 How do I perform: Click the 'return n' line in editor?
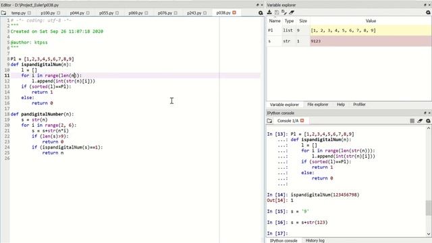click(53, 153)
